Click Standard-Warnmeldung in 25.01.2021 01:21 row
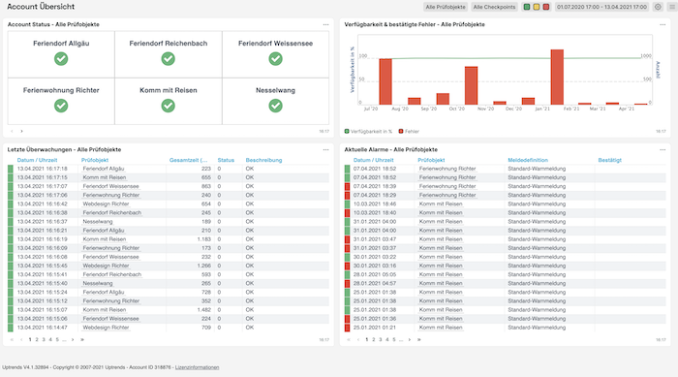 537,328
